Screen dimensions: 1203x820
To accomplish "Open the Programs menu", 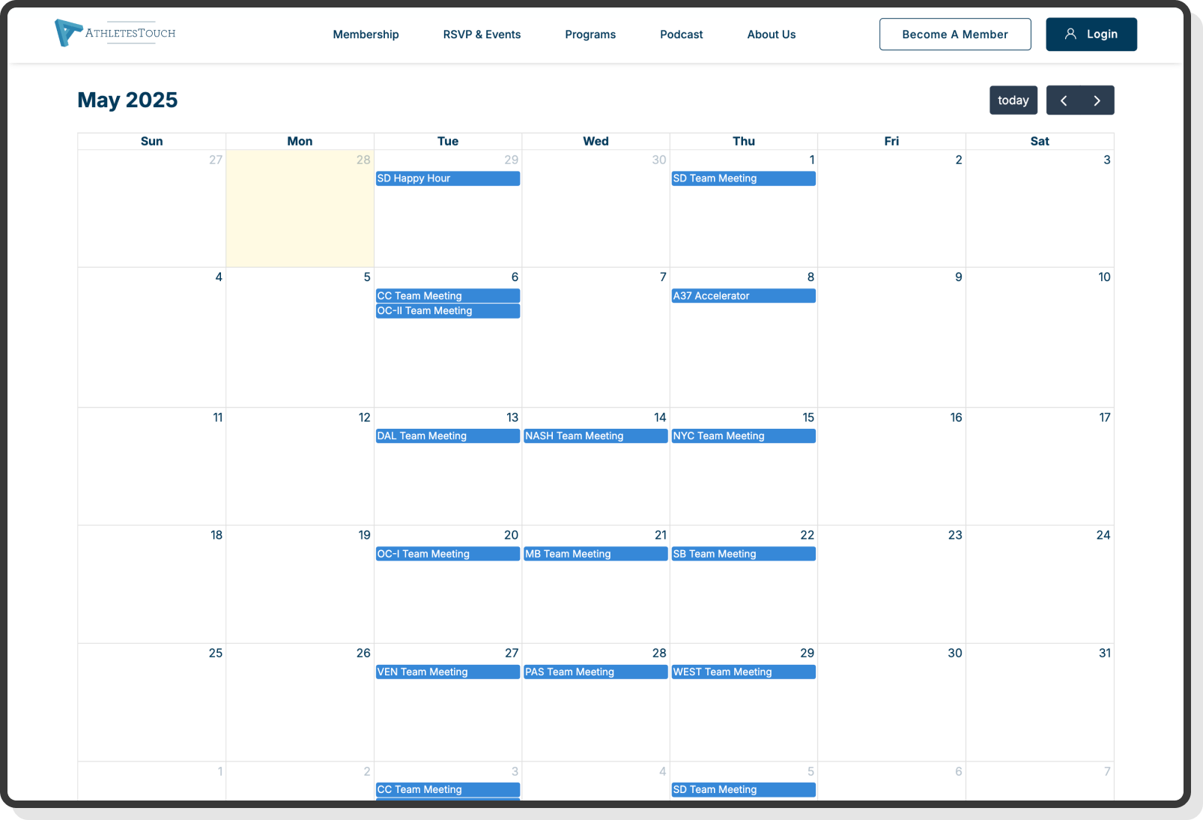I will pyautogui.click(x=590, y=34).
